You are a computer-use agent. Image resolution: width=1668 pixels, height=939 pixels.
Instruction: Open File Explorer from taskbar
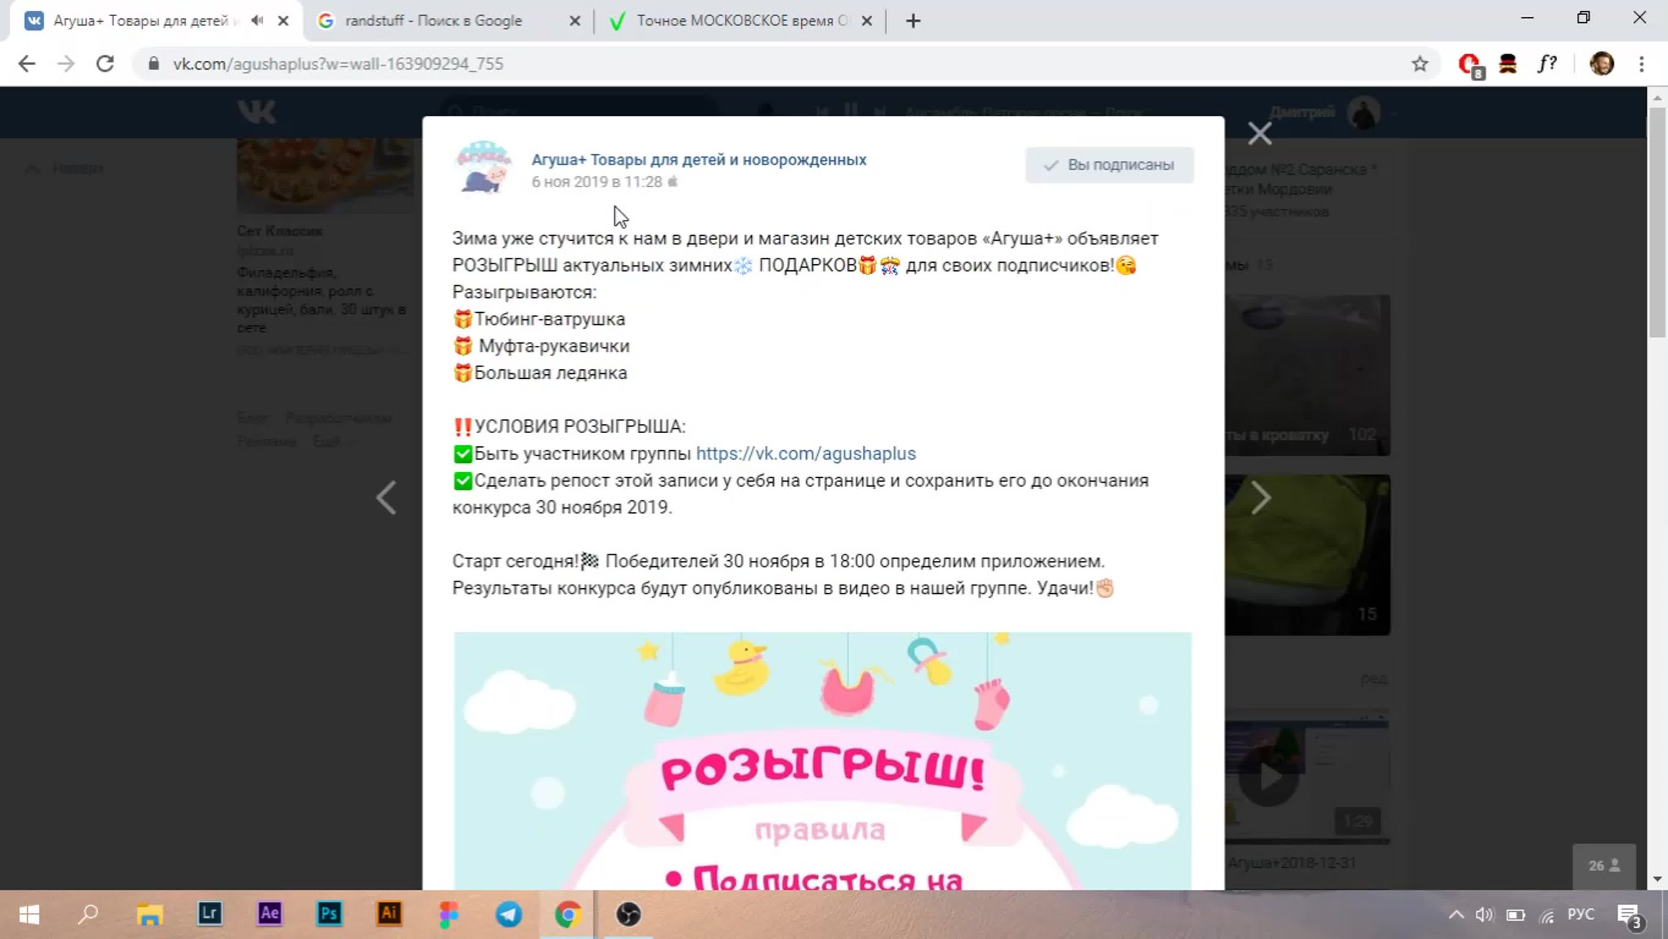[149, 915]
